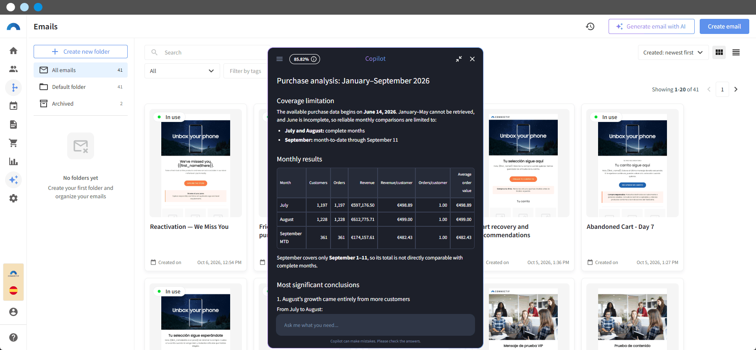This screenshot has height=350, width=756.
Task: Open the Content document icon in sidebar
Action: 13,124
